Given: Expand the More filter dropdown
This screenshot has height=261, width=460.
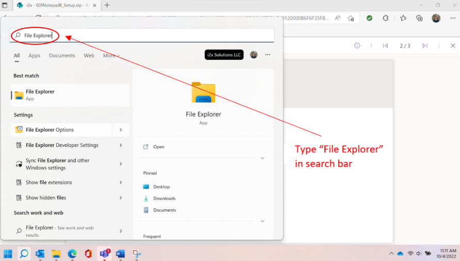Looking at the screenshot, I should pos(111,56).
